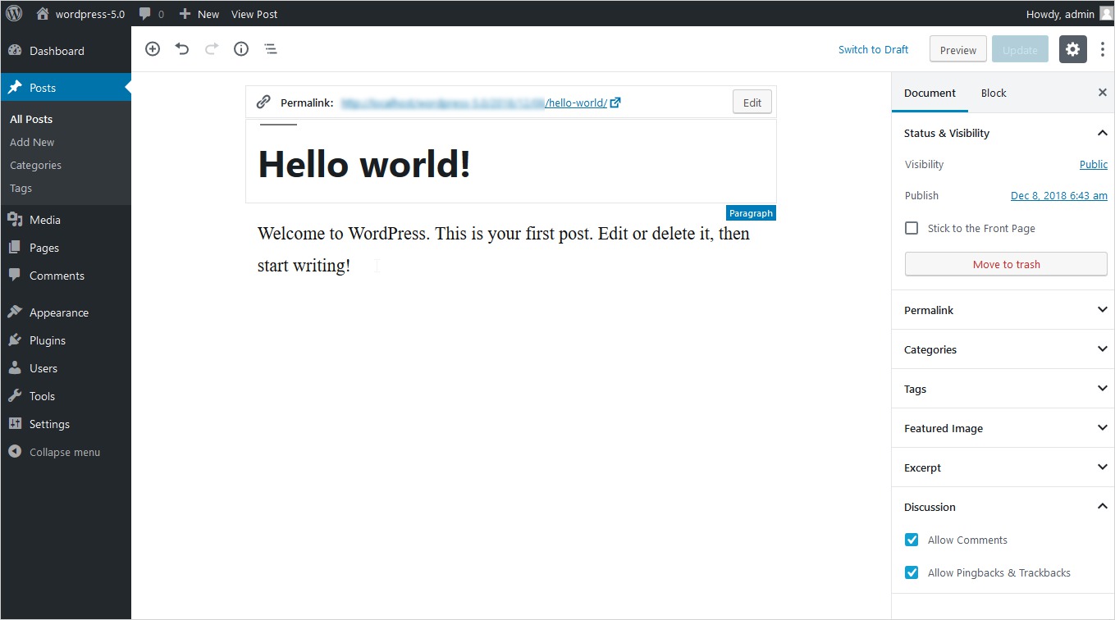Click the Undo arrow icon

point(182,49)
